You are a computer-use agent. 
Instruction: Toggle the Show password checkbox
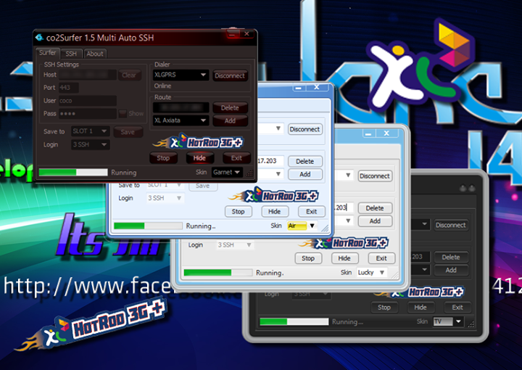123,114
